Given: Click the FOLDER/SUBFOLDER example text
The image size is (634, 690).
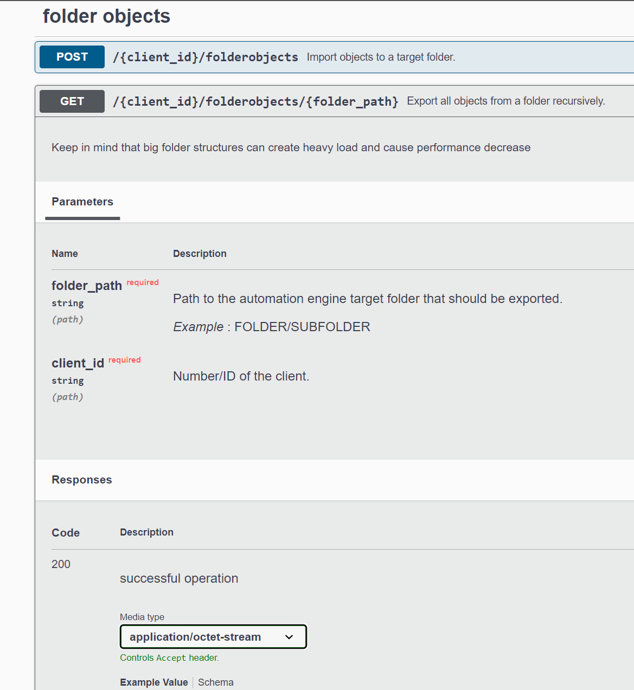Looking at the screenshot, I should (302, 327).
